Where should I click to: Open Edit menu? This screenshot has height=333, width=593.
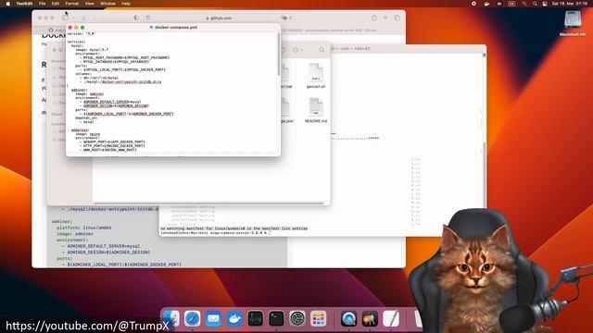[56, 4]
